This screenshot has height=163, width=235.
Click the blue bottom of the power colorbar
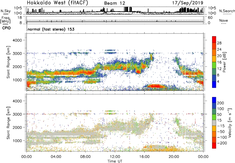[214, 85]
